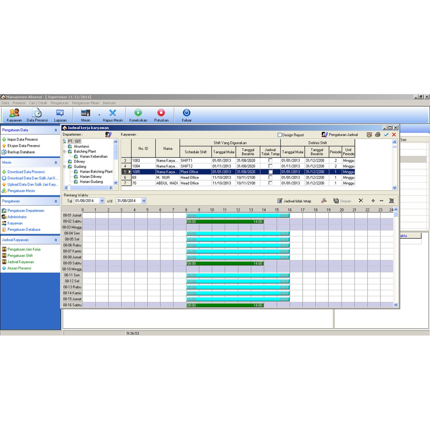
Task: Open the s/d end date dropdown
Action: pos(144,201)
